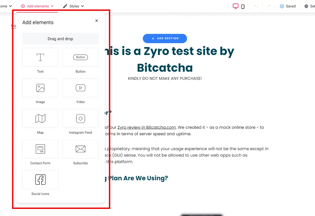The height and width of the screenshot is (216, 315).
Task: Click the redo arrow icon
Action: pyautogui.click(x=269, y=6)
